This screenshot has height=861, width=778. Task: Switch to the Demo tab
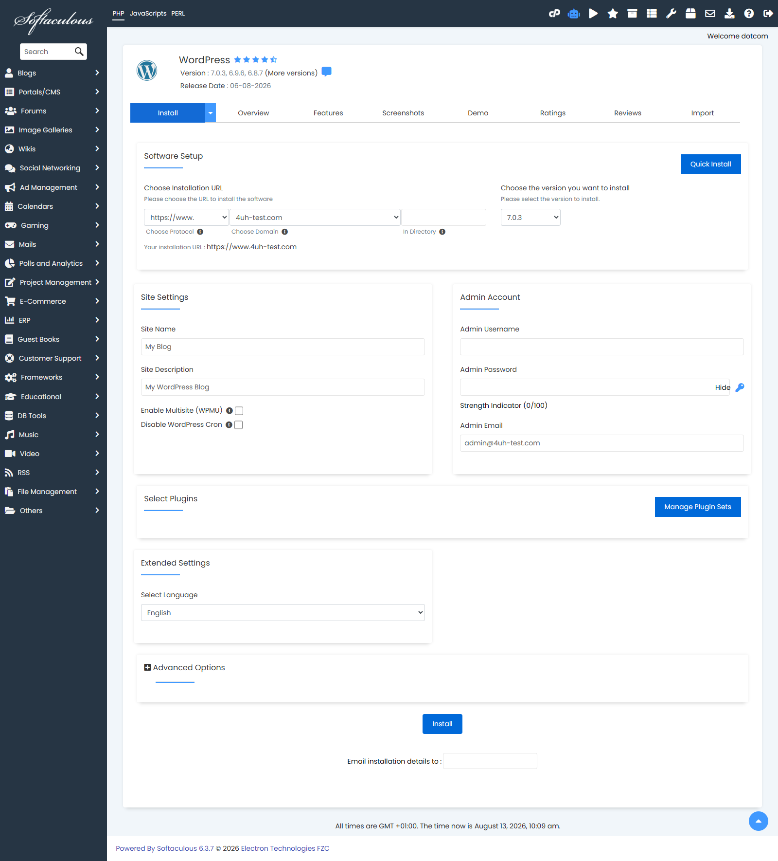pos(478,113)
